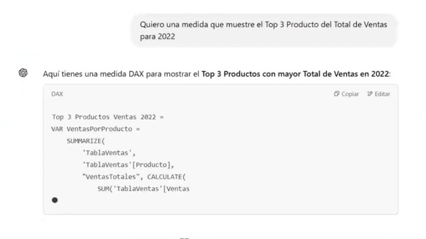Image resolution: width=426 pixels, height=239 pixels.
Task: Click the ChatGPT logo beside the response
Action: click(23, 73)
